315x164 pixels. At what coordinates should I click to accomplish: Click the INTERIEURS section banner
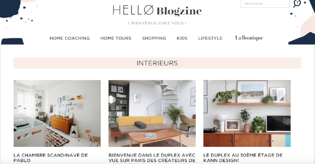point(157,63)
